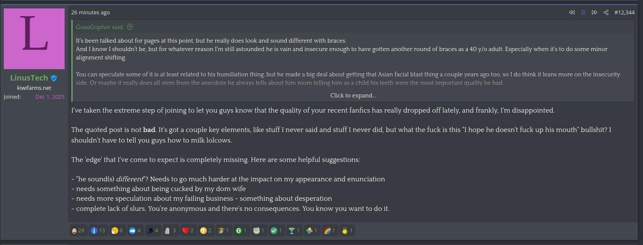Open the GosuGopher said quote link

(x=100, y=27)
